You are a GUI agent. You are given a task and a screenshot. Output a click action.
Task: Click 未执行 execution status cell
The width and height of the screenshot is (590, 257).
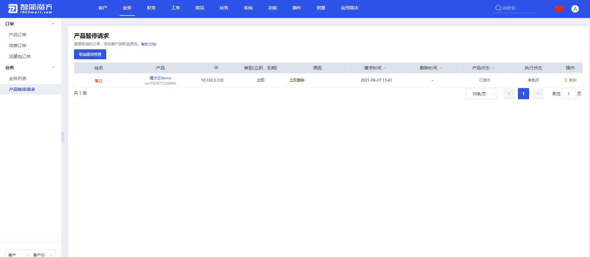pyautogui.click(x=533, y=80)
